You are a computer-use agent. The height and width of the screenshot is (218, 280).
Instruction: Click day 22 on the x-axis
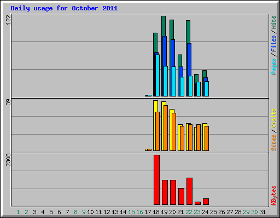click(x=189, y=212)
